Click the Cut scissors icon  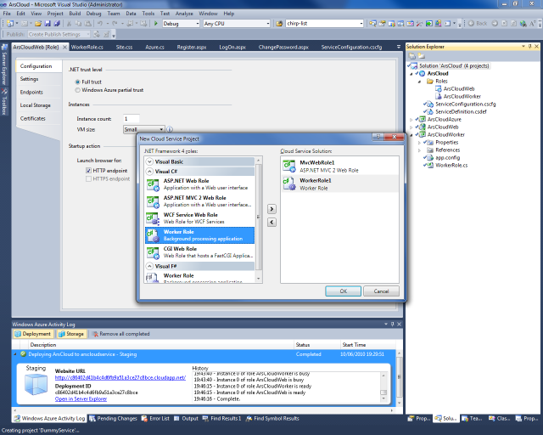point(69,24)
